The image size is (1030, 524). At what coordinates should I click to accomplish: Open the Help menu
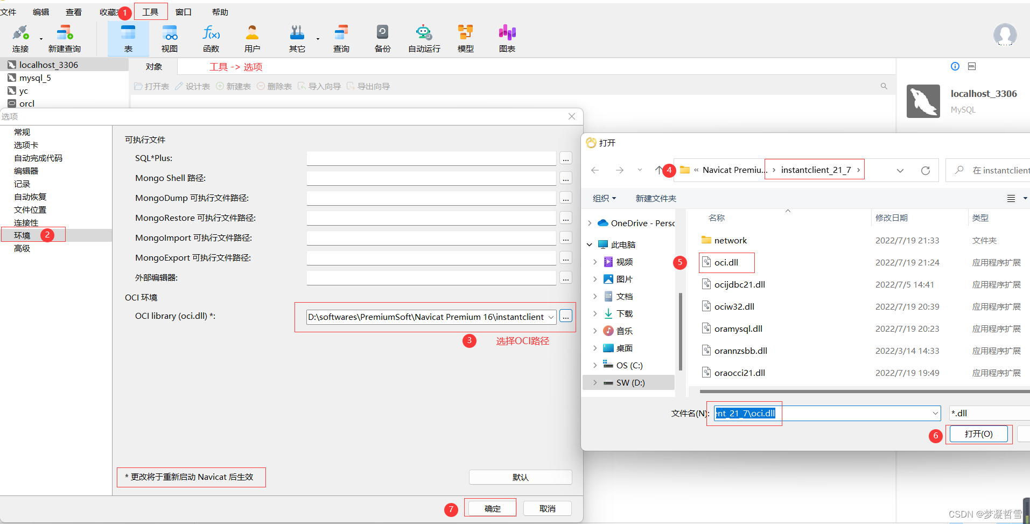(220, 12)
